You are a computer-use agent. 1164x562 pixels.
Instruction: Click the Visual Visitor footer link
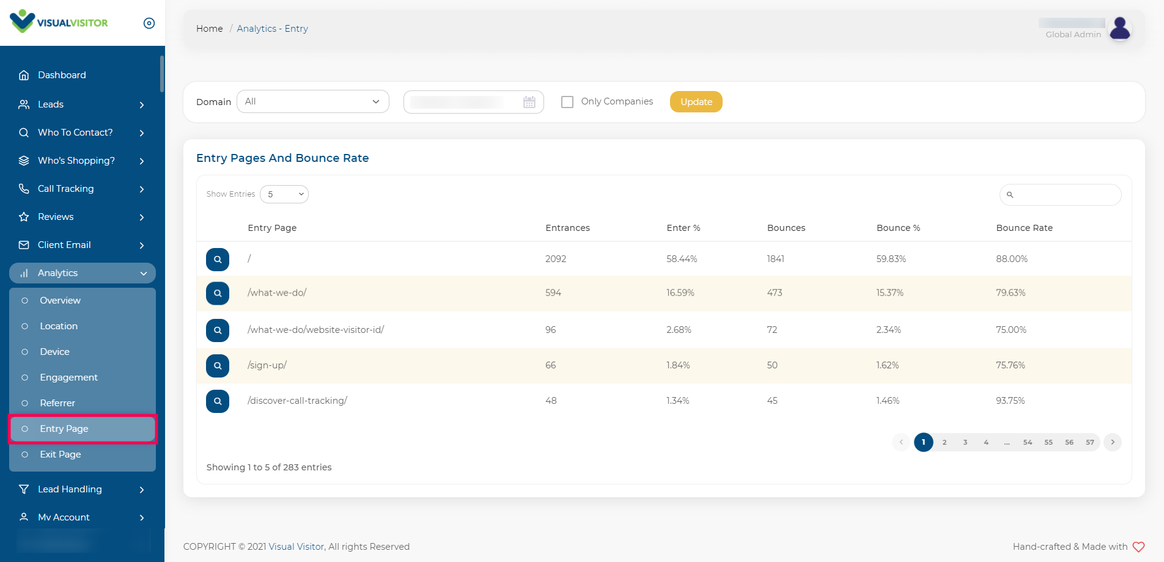(x=297, y=547)
